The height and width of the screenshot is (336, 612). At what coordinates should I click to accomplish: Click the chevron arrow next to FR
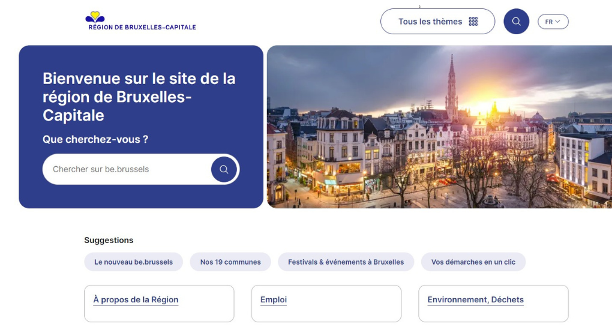point(558,22)
